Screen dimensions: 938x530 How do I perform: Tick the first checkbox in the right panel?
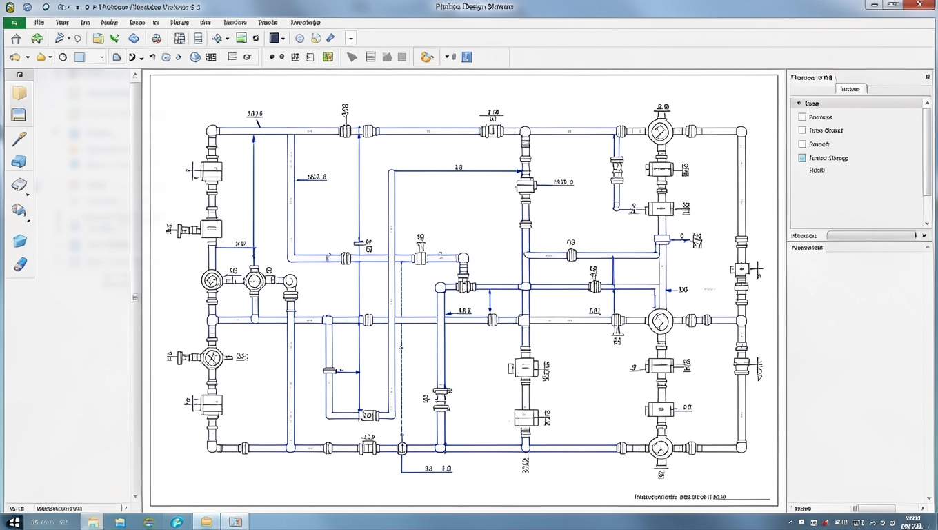(x=802, y=117)
